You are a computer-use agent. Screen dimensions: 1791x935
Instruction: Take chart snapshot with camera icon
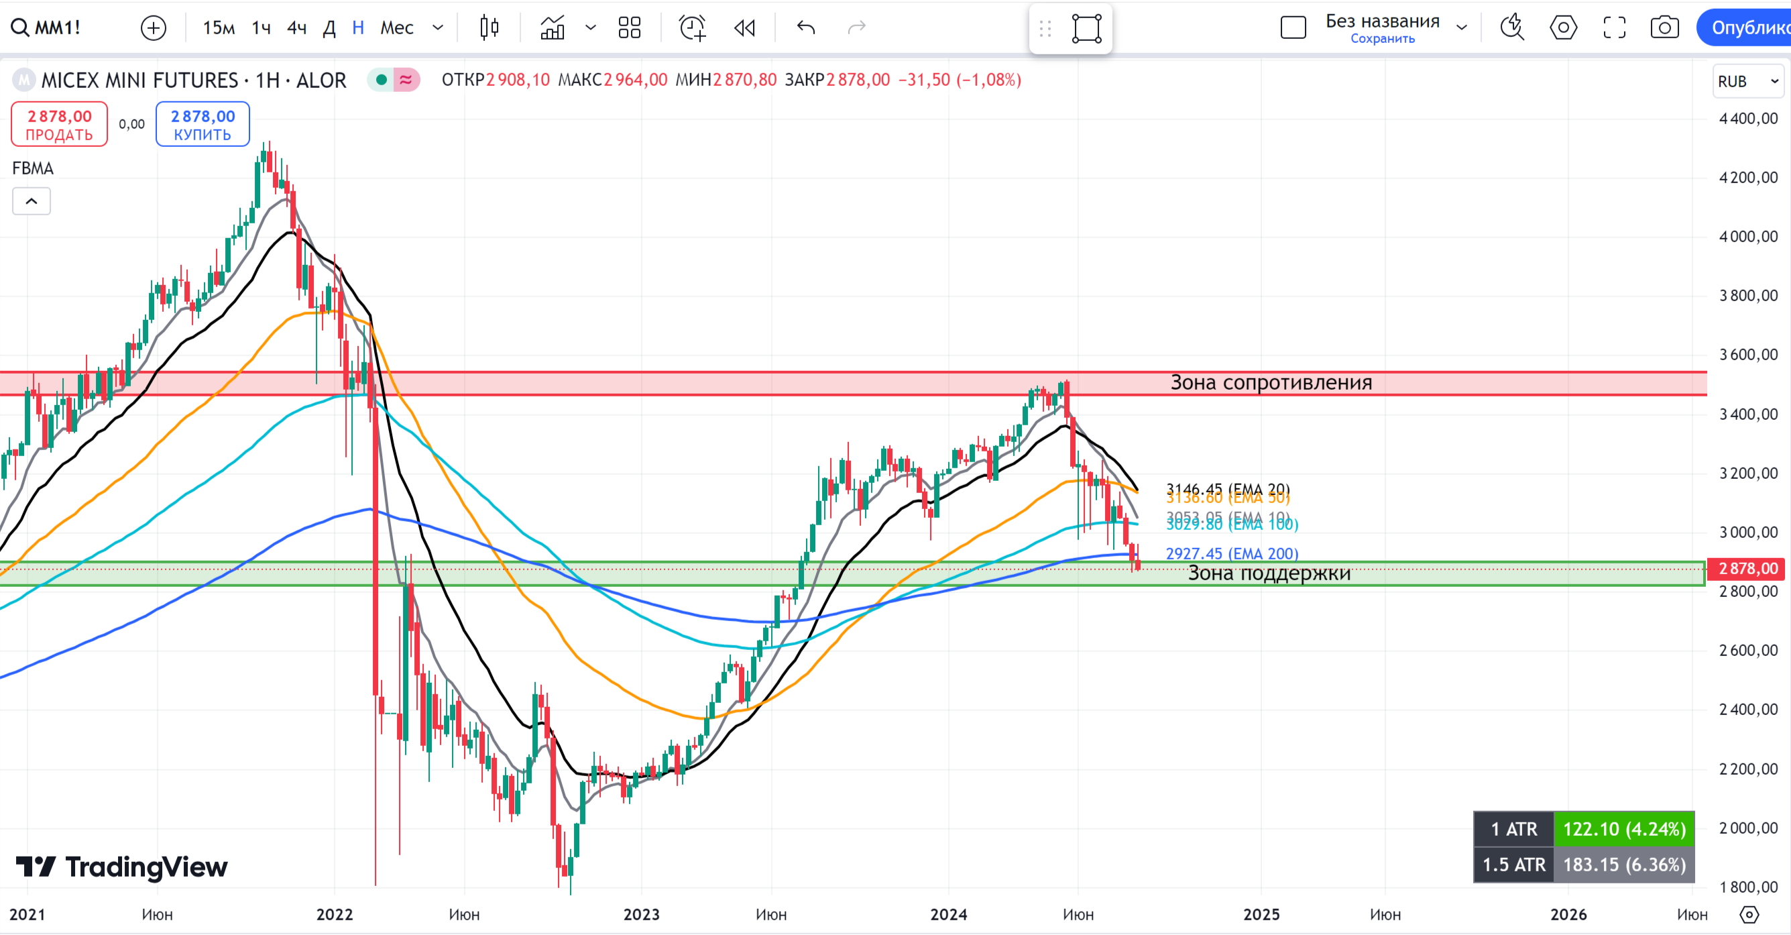pyautogui.click(x=1664, y=27)
